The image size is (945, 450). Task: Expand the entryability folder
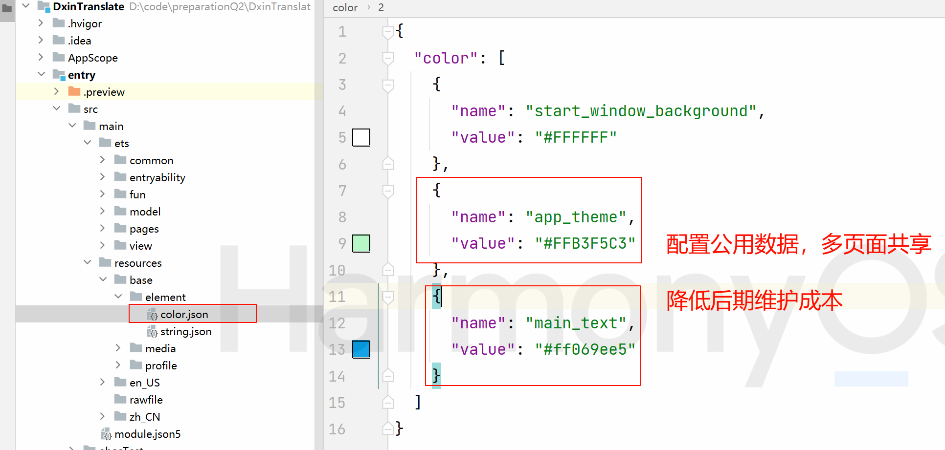pyautogui.click(x=103, y=177)
